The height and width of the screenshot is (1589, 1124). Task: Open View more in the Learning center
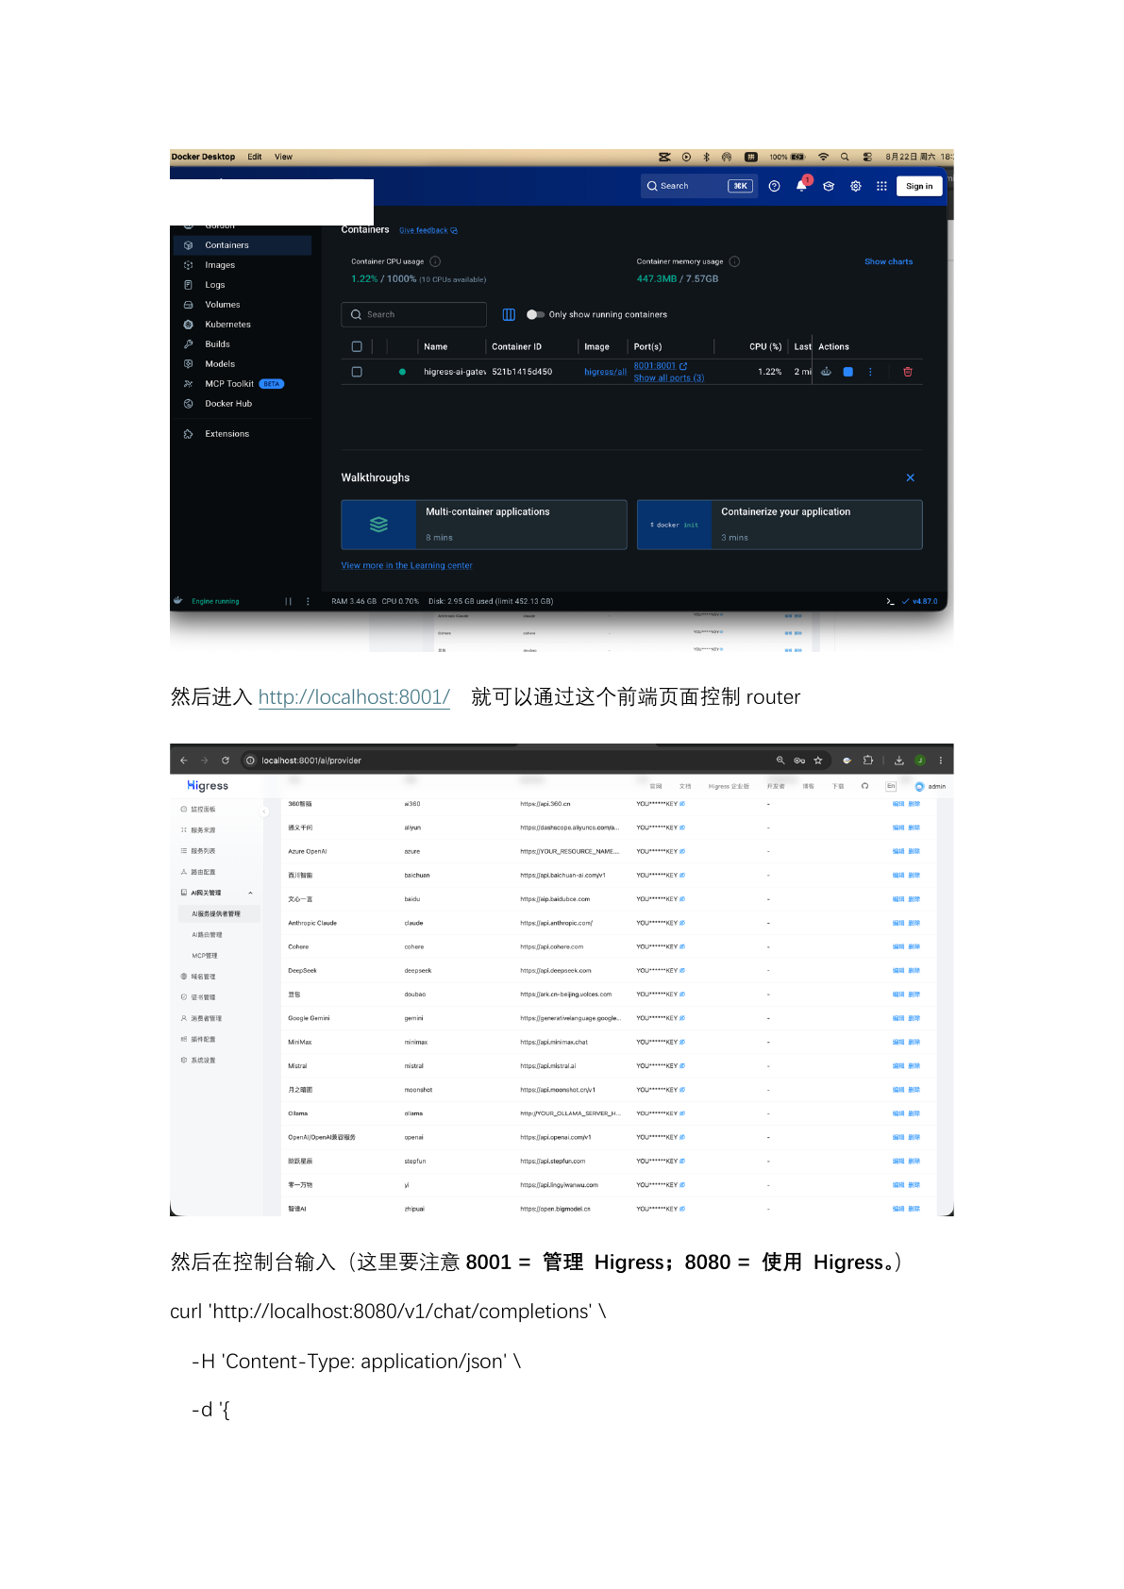pyautogui.click(x=407, y=565)
